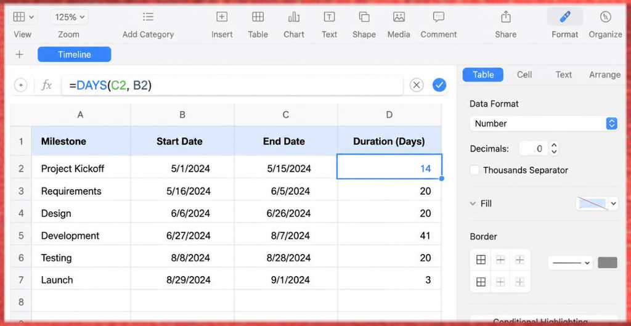Click the formula editor handle circle icon
Screen dimensions: 631x326
coord(20,85)
